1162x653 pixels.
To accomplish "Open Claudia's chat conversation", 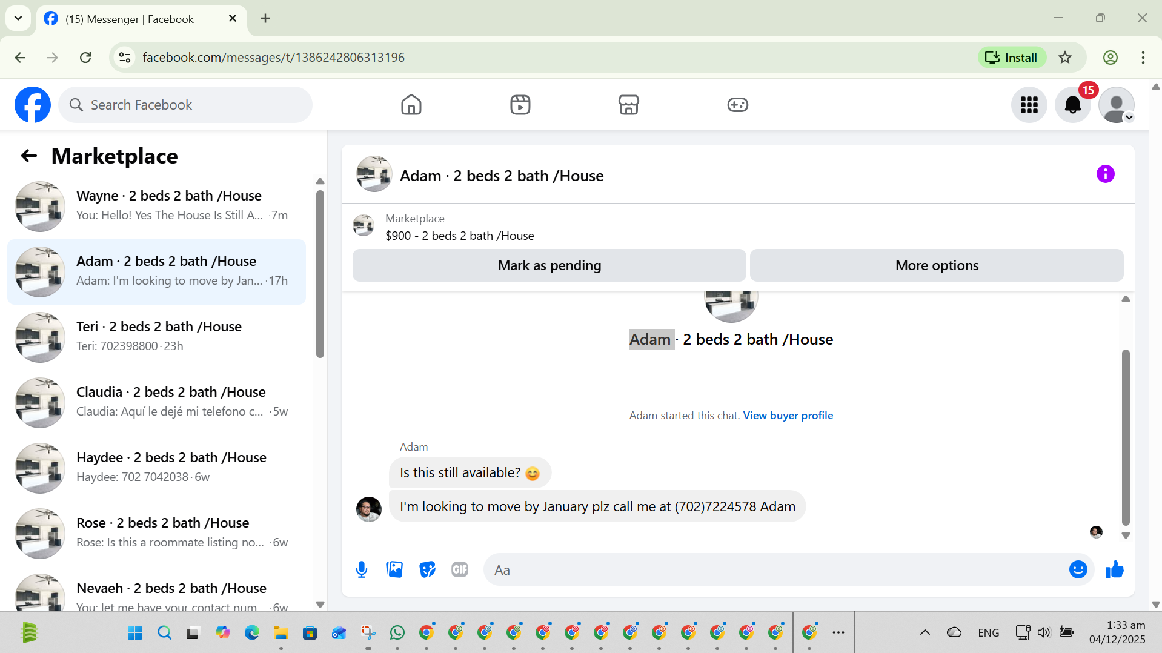I will coord(156,402).
